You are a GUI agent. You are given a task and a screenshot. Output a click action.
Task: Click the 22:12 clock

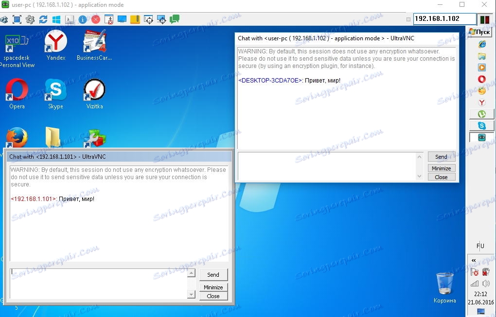coord(481,294)
